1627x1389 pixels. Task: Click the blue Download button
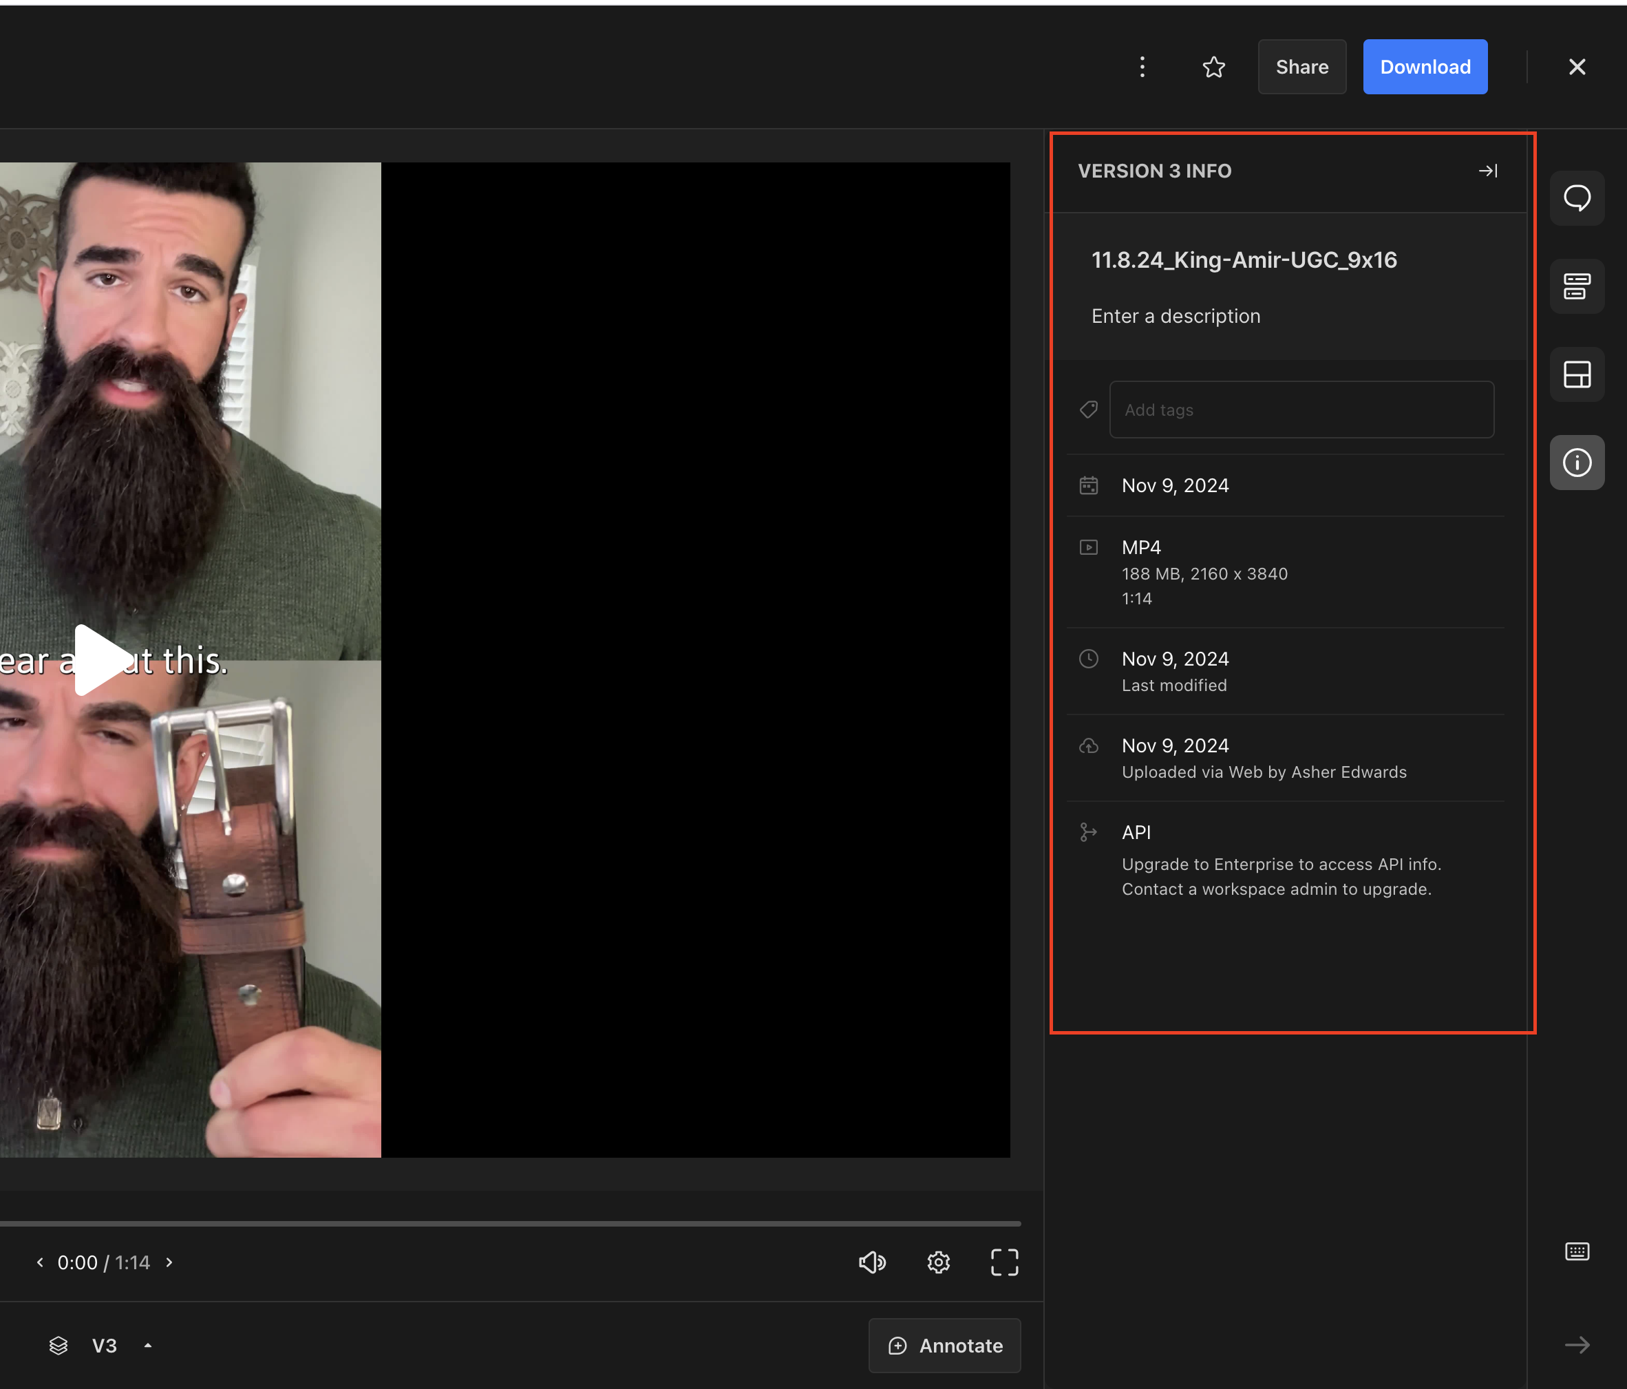click(1425, 67)
